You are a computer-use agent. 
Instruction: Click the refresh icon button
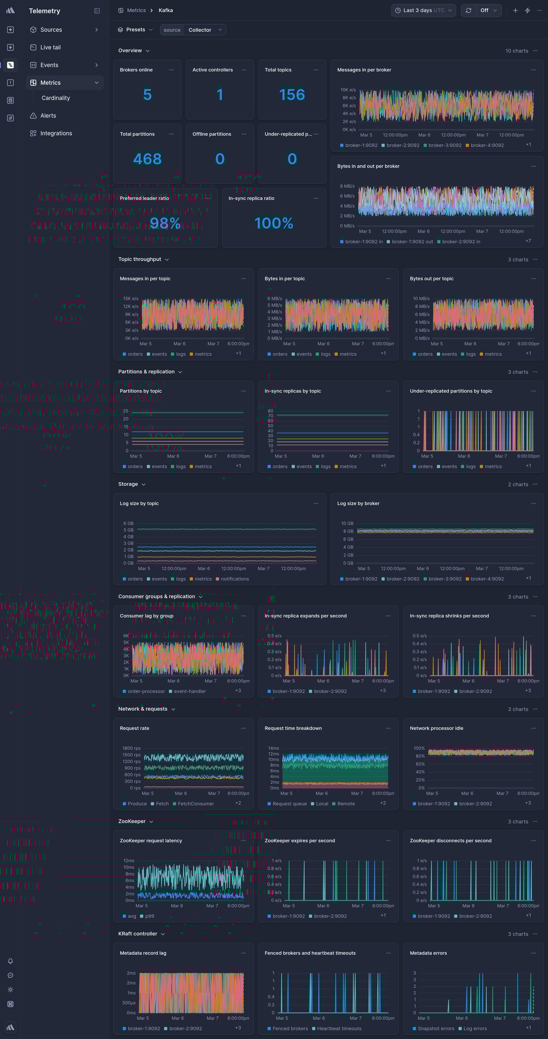click(x=468, y=10)
